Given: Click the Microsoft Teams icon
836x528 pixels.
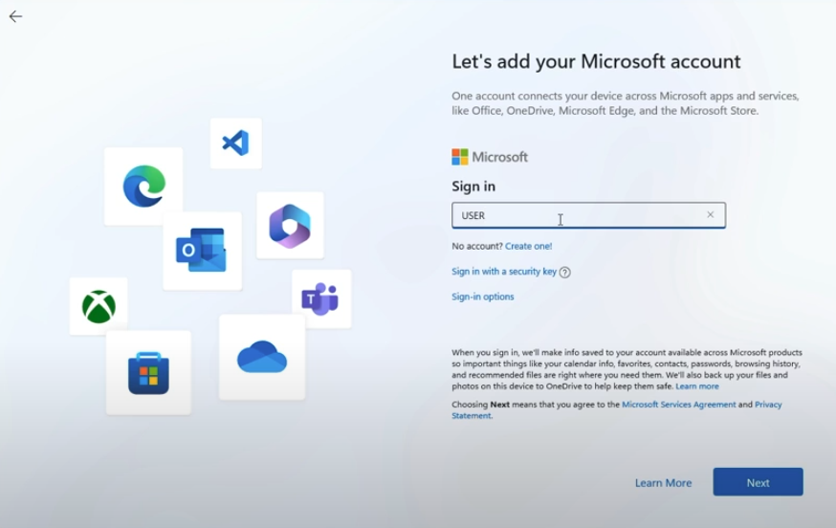Looking at the screenshot, I should tap(320, 298).
